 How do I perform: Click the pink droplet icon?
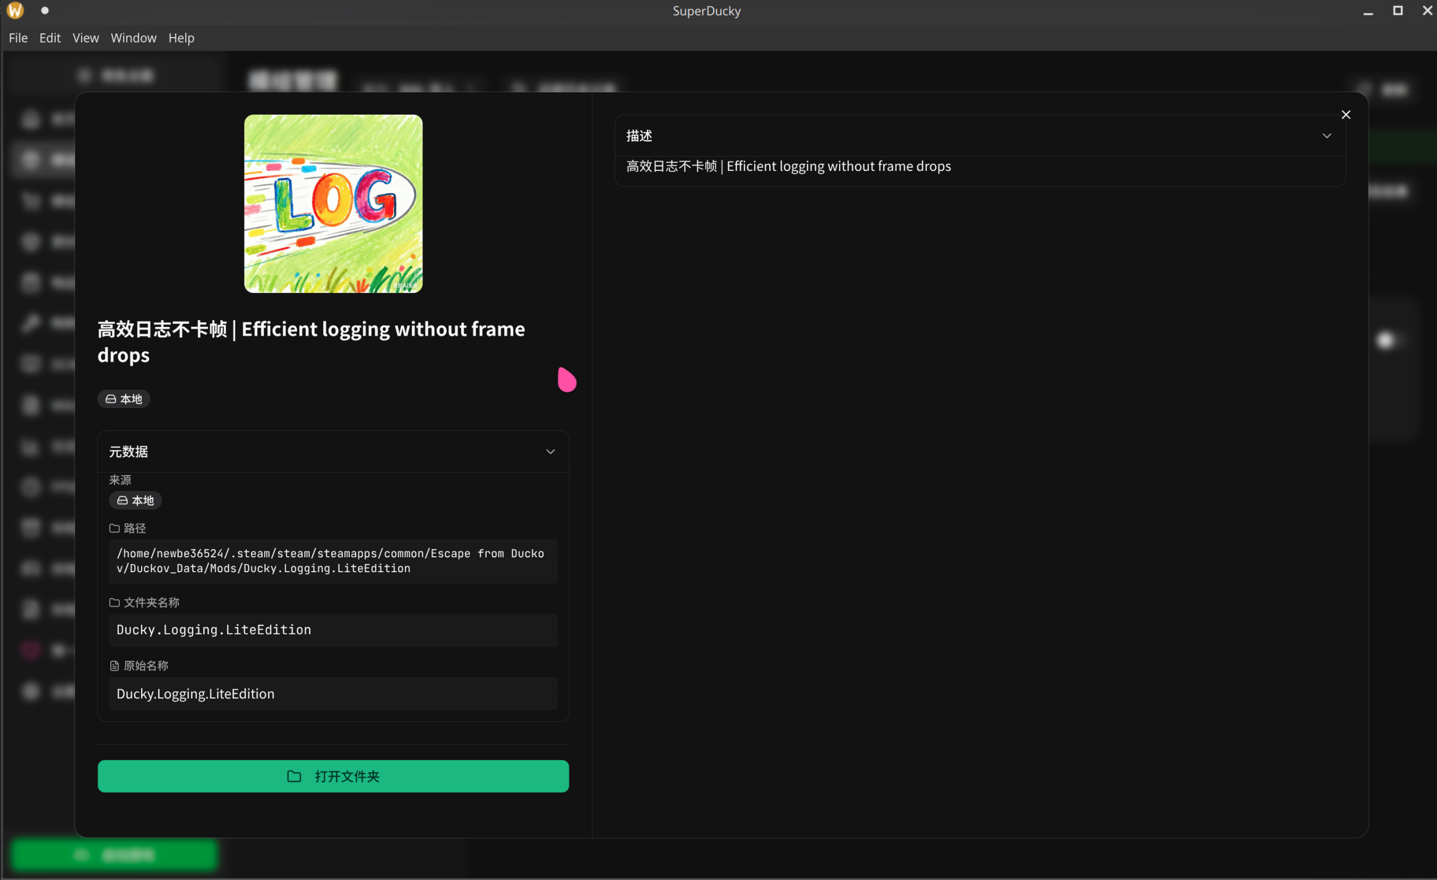pyautogui.click(x=566, y=379)
